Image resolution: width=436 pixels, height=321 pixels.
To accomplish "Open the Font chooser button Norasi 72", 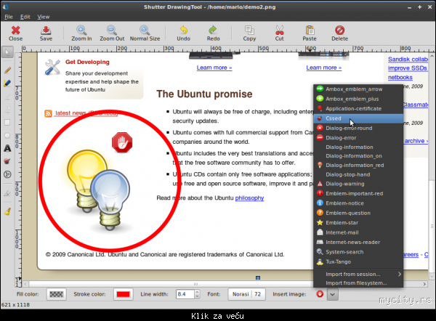I will (246, 294).
